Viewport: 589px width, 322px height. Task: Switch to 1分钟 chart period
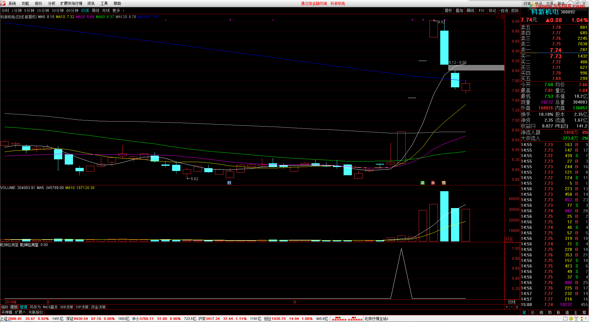point(17,10)
